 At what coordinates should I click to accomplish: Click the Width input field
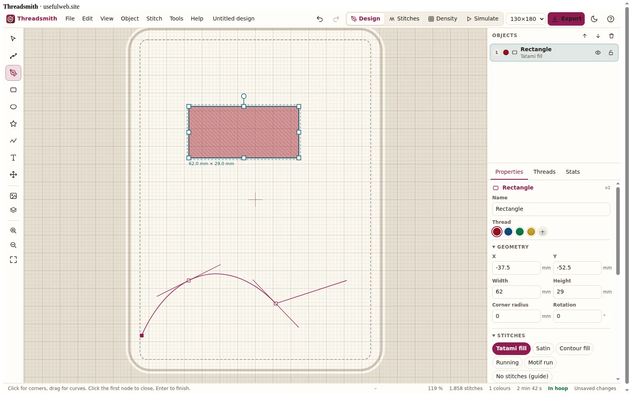point(516,292)
